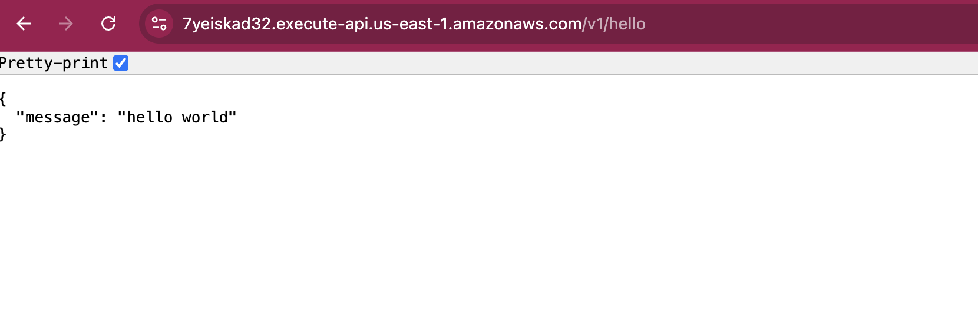Click the "7yeiskad32" subdomain text
The width and height of the screenshot is (978, 312).
point(227,24)
